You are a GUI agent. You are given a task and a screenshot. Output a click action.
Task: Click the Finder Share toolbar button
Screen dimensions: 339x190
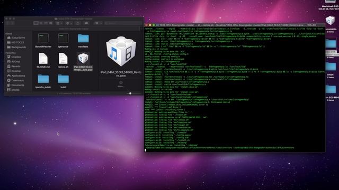point(78,23)
